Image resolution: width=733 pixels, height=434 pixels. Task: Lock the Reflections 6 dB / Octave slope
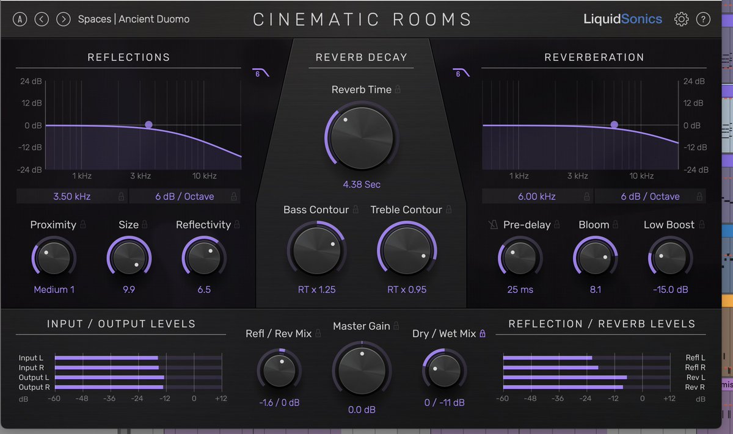pyautogui.click(x=234, y=197)
